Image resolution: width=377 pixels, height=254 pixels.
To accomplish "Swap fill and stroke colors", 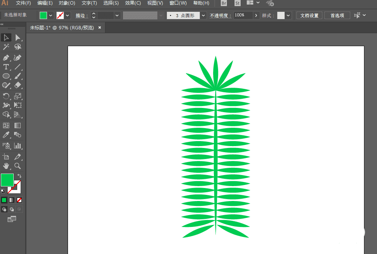I will point(19,176).
